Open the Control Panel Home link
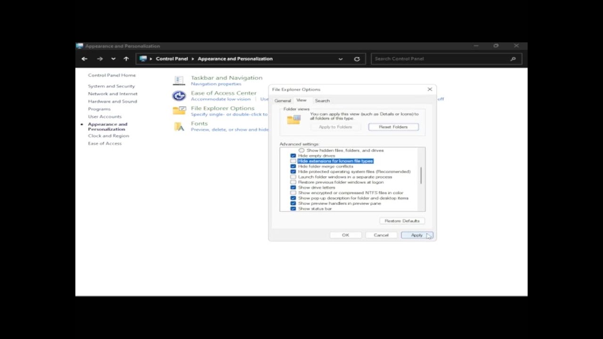 [x=112, y=75]
